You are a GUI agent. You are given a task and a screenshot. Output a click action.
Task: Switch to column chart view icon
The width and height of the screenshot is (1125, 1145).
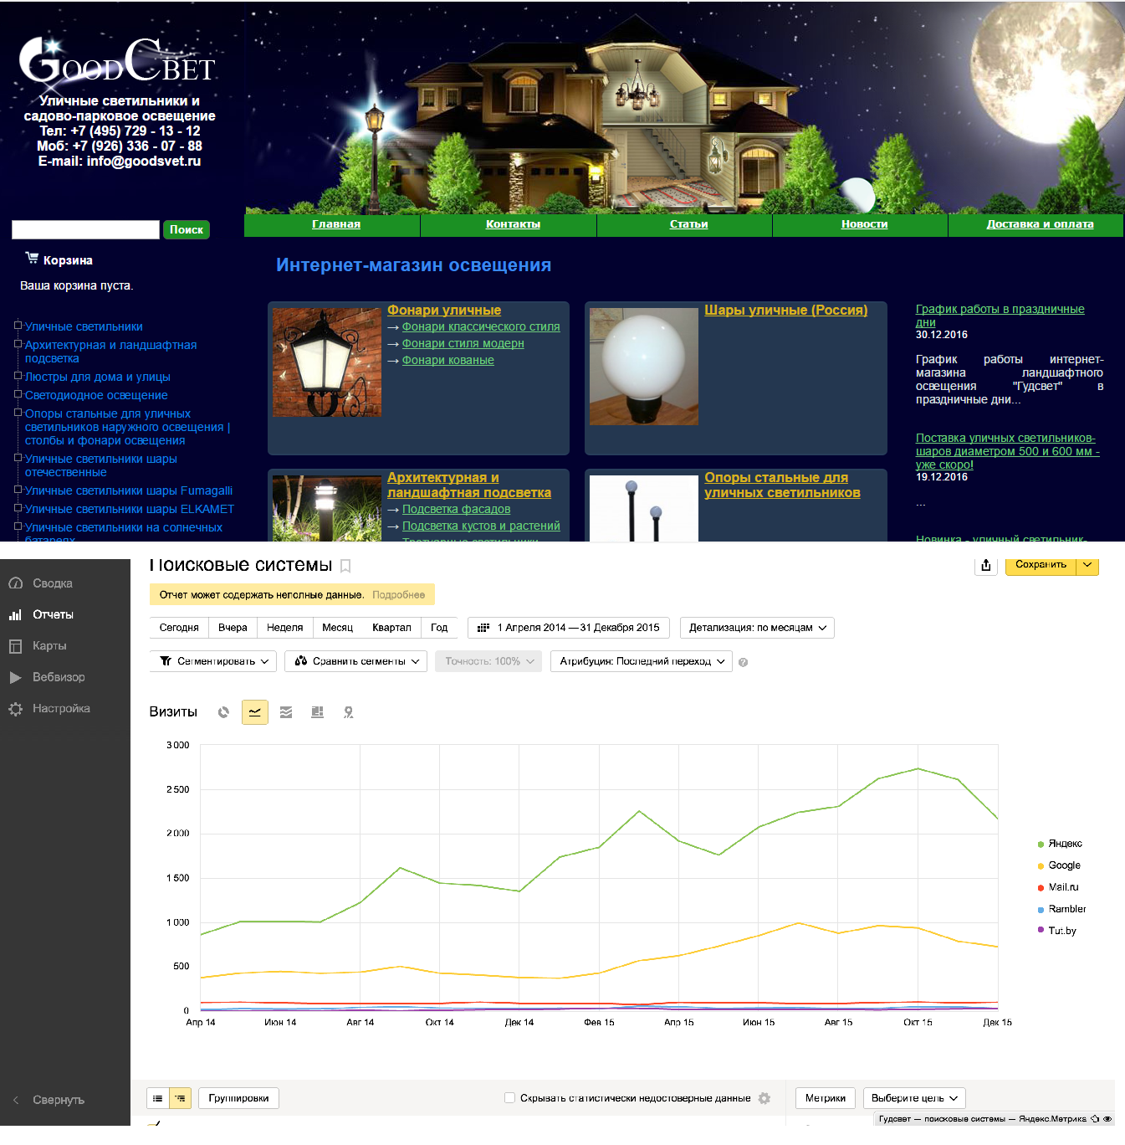tap(317, 712)
